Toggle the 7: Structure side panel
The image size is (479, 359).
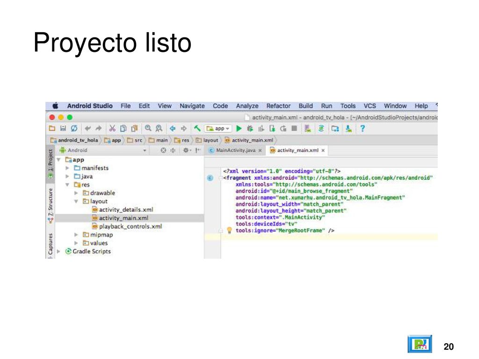(51, 206)
